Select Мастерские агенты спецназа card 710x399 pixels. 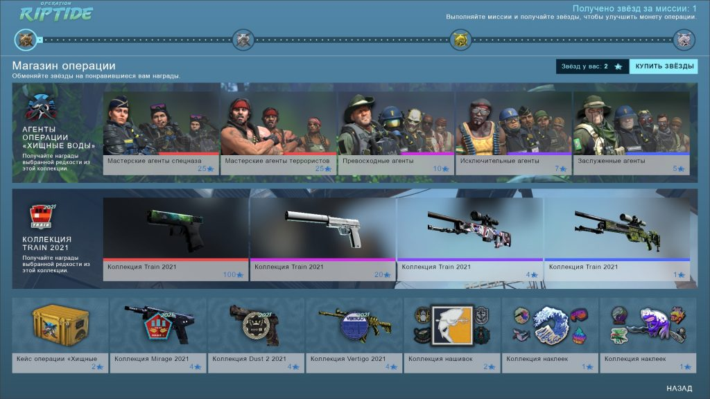click(x=161, y=134)
